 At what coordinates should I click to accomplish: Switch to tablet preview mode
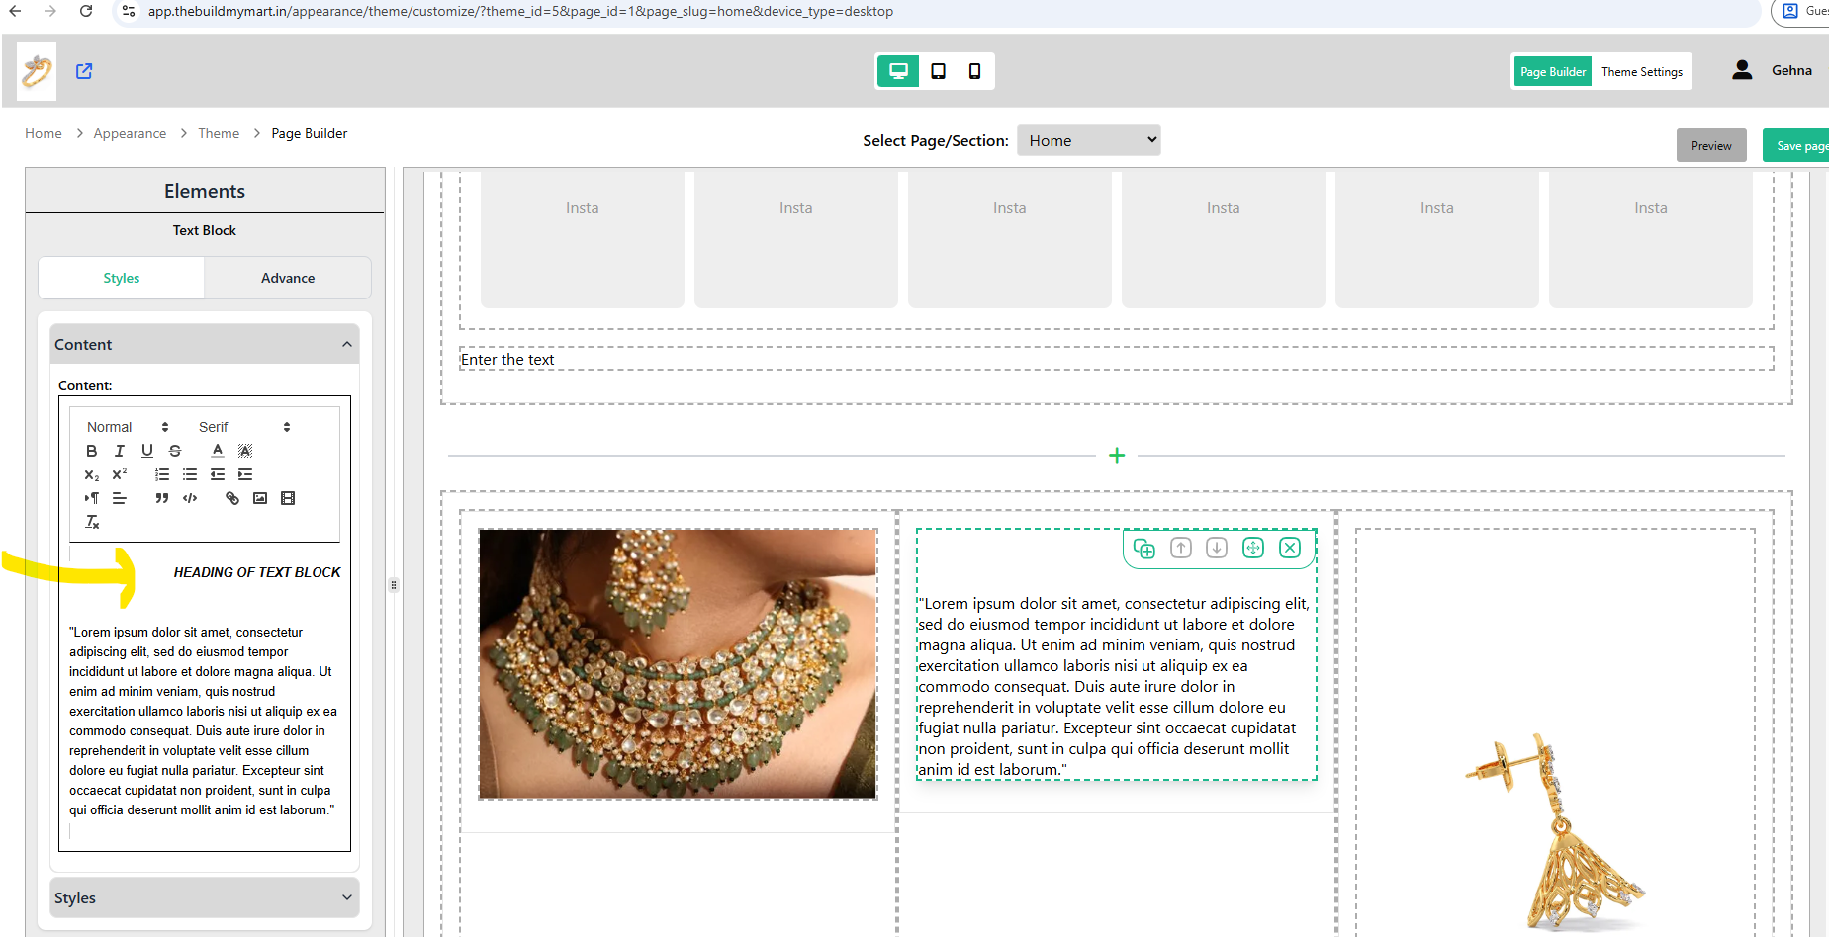939,71
